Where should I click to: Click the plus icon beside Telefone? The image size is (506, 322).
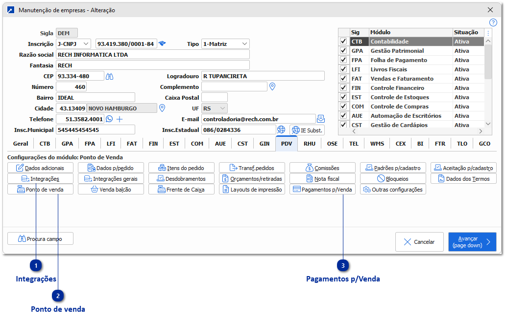119,119
